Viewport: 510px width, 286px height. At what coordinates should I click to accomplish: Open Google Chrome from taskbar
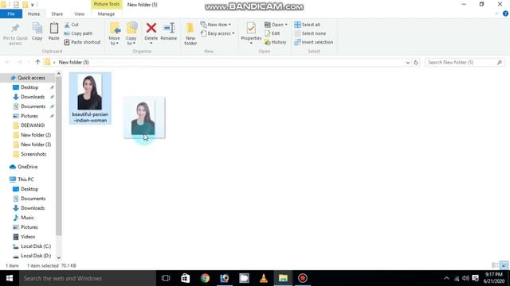tap(205, 278)
